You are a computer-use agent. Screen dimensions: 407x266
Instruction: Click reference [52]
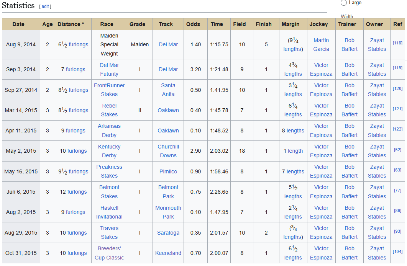pos(398,150)
